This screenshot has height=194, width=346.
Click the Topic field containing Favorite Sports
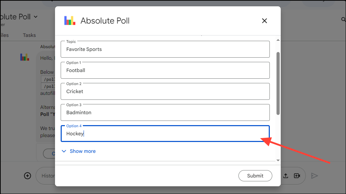(x=165, y=49)
